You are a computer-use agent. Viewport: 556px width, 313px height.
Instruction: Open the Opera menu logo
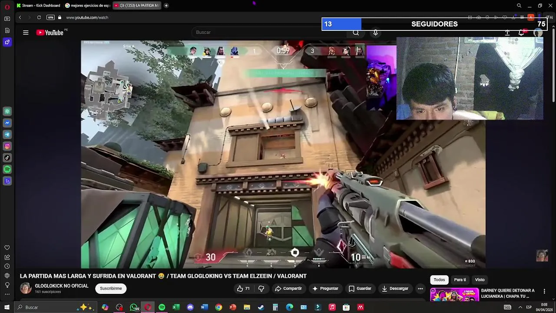coord(7,7)
